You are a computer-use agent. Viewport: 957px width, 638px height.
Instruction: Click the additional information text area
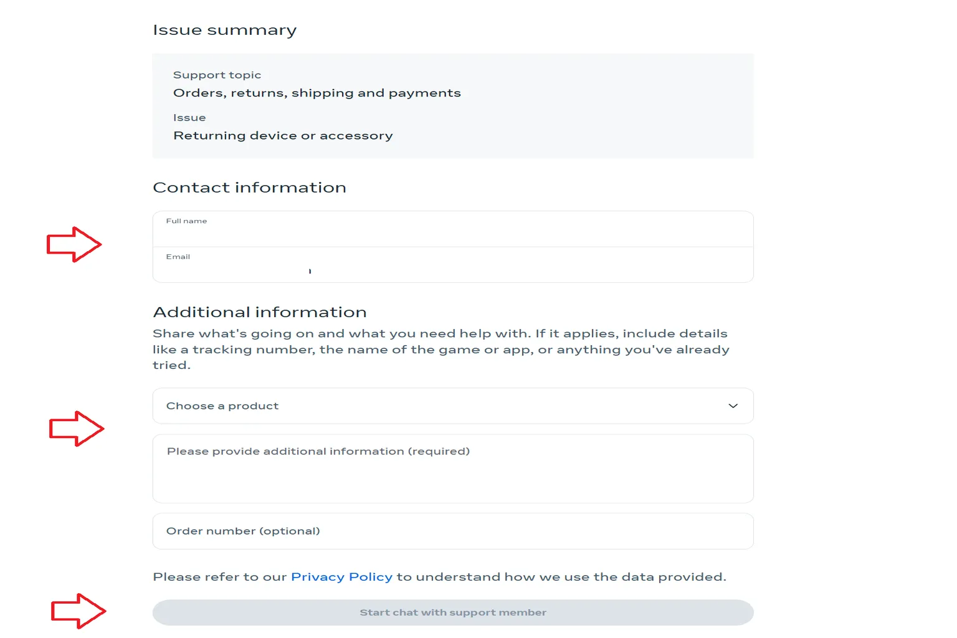(453, 469)
